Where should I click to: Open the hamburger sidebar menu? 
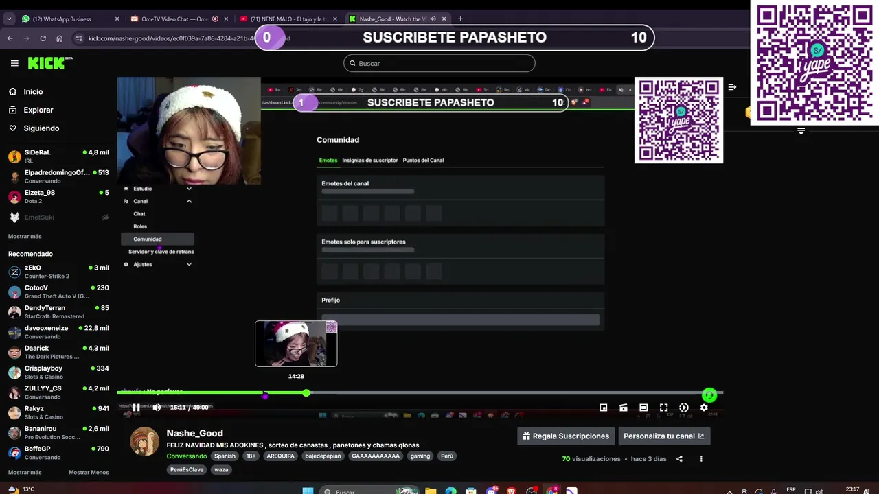14,63
